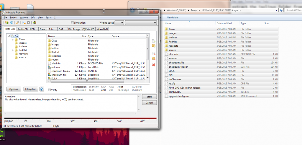
Task: Click New folder in Explorer toolbar
Action: [x=173, y=17]
